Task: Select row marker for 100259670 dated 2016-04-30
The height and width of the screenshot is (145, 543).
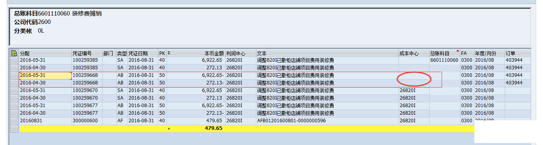Action: [14, 98]
